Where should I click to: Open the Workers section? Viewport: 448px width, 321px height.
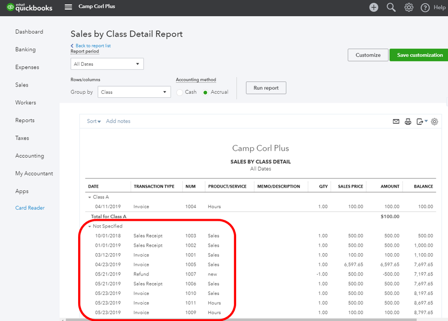tap(26, 103)
